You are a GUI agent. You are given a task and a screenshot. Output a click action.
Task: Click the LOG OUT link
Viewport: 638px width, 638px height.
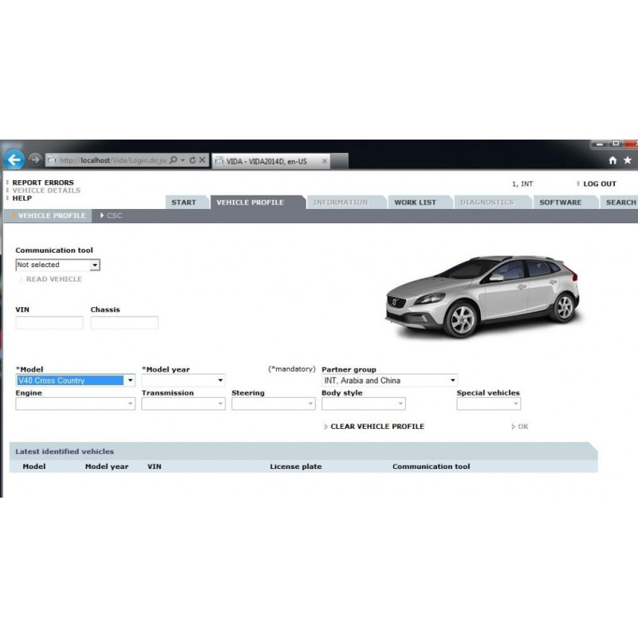click(x=599, y=184)
